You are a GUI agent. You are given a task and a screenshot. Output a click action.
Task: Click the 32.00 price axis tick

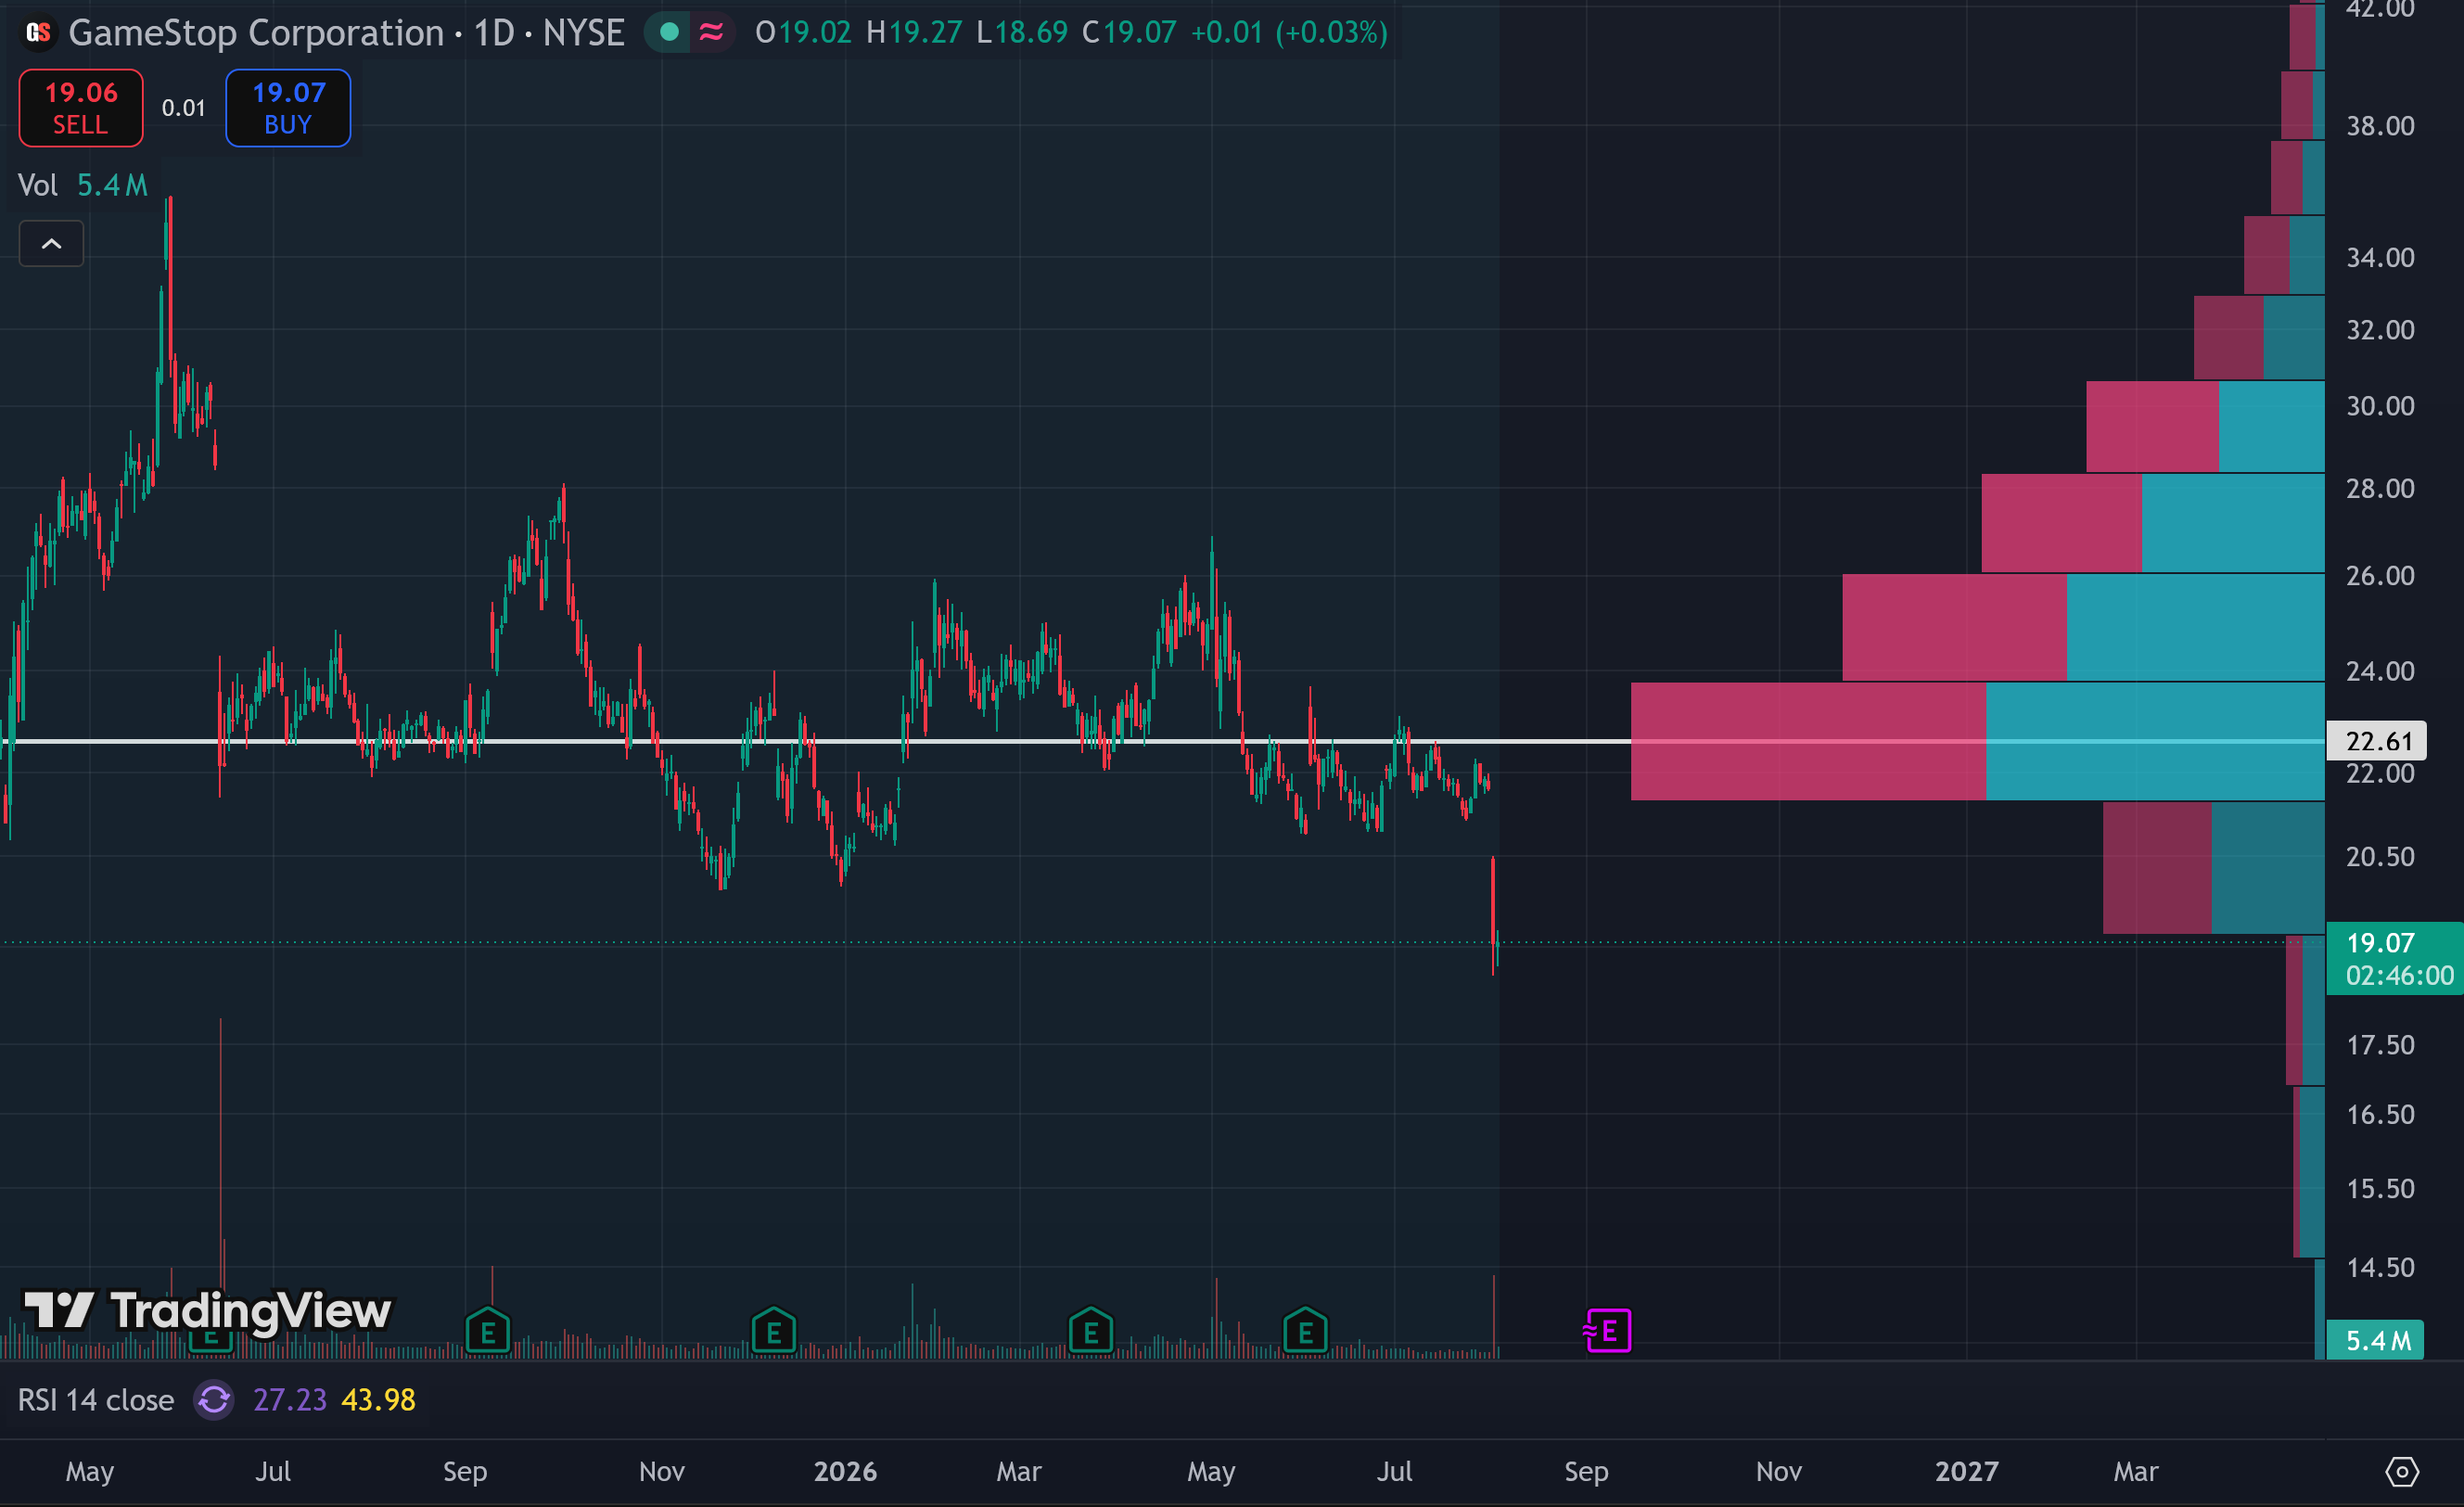tap(2380, 330)
